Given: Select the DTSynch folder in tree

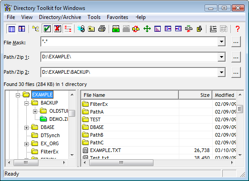Looking at the screenshot, I should pyautogui.click(x=50, y=135).
